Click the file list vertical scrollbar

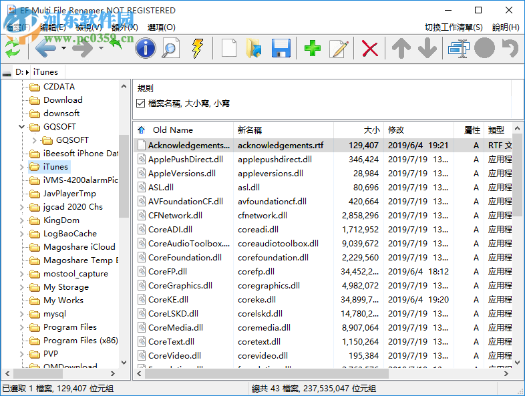[517, 174]
